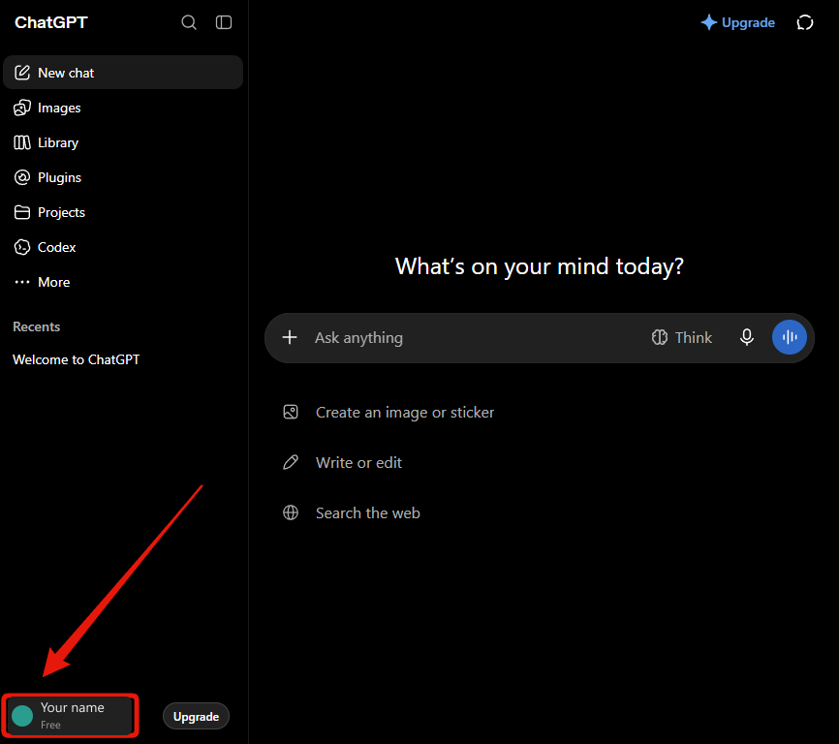This screenshot has width=839, height=744.
Task: Click the Recents section heading
Action: [37, 326]
